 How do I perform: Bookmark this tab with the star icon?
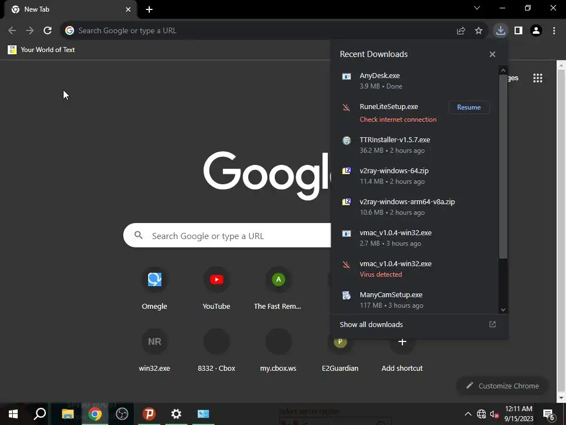[479, 31]
